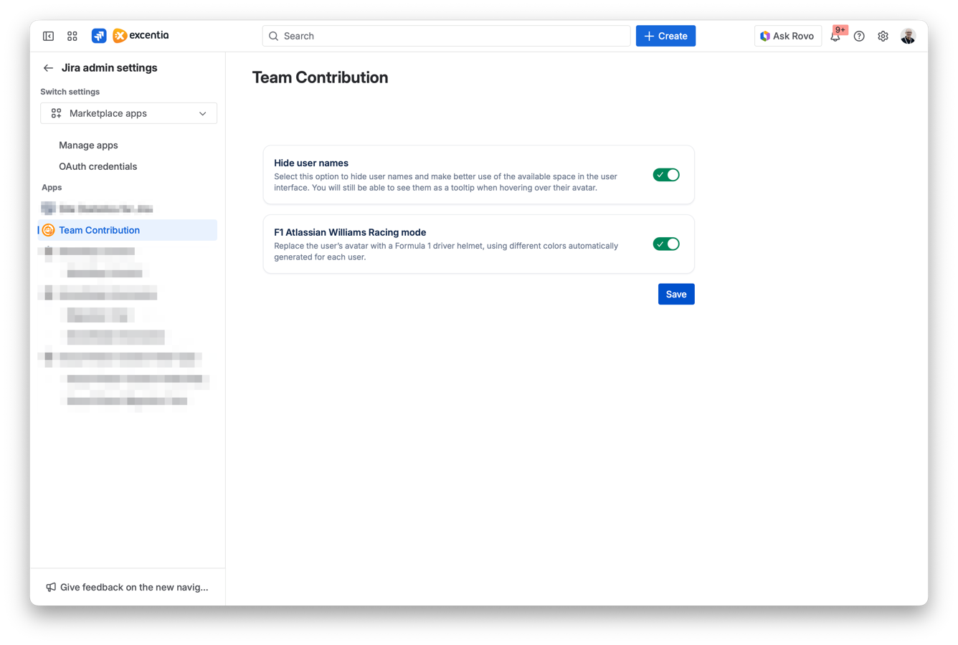Turn off F1 Atlassian Williams Racing mode
Viewport: 958px width, 645px height.
pyautogui.click(x=666, y=244)
